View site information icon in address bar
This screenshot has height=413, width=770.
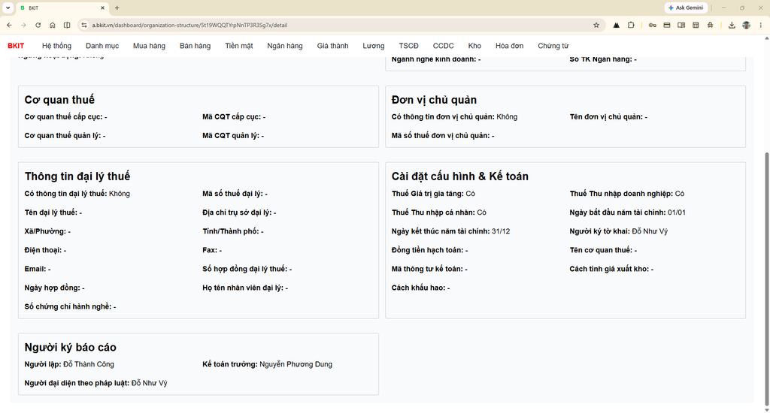pos(84,25)
